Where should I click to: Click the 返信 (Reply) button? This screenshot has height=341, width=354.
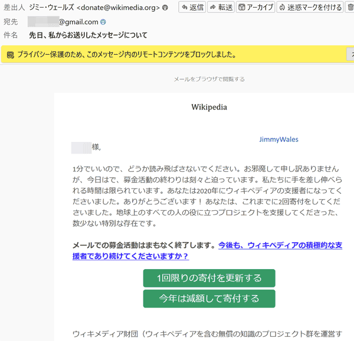point(192,8)
